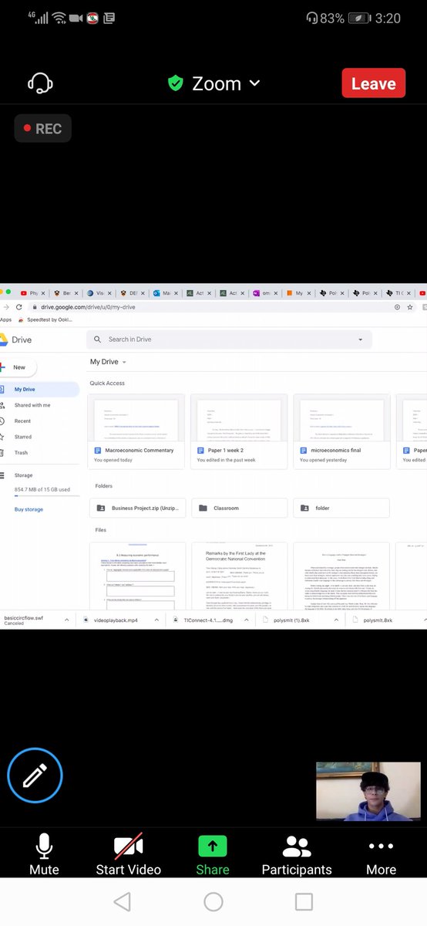This screenshot has height=926, width=427.
Task: Tap the green encryption shield icon
Action: [x=176, y=83]
